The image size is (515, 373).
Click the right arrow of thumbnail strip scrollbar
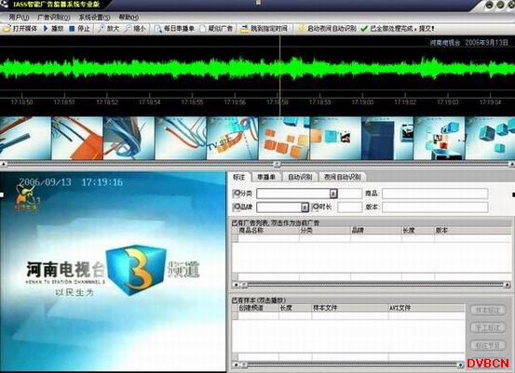[511, 164]
